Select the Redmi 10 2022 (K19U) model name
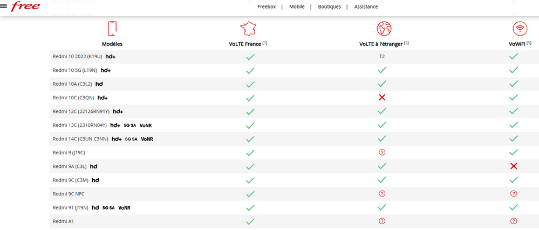 [77, 56]
